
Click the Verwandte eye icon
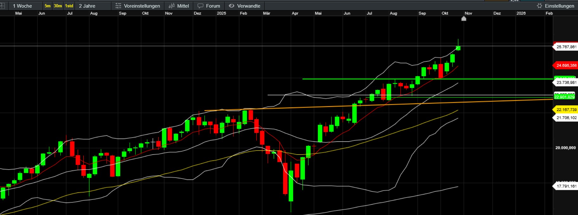pyautogui.click(x=232, y=6)
